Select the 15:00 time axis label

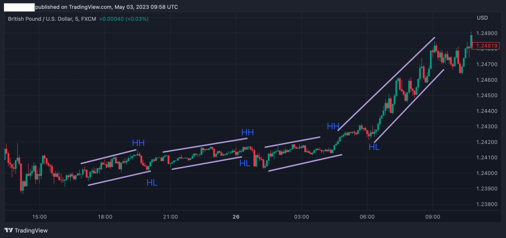[40, 217]
